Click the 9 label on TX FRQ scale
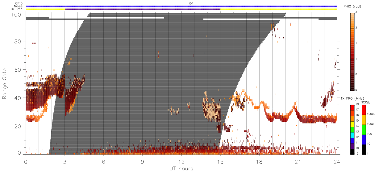The height and width of the screenshot is (175, 379). click(x=357, y=153)
